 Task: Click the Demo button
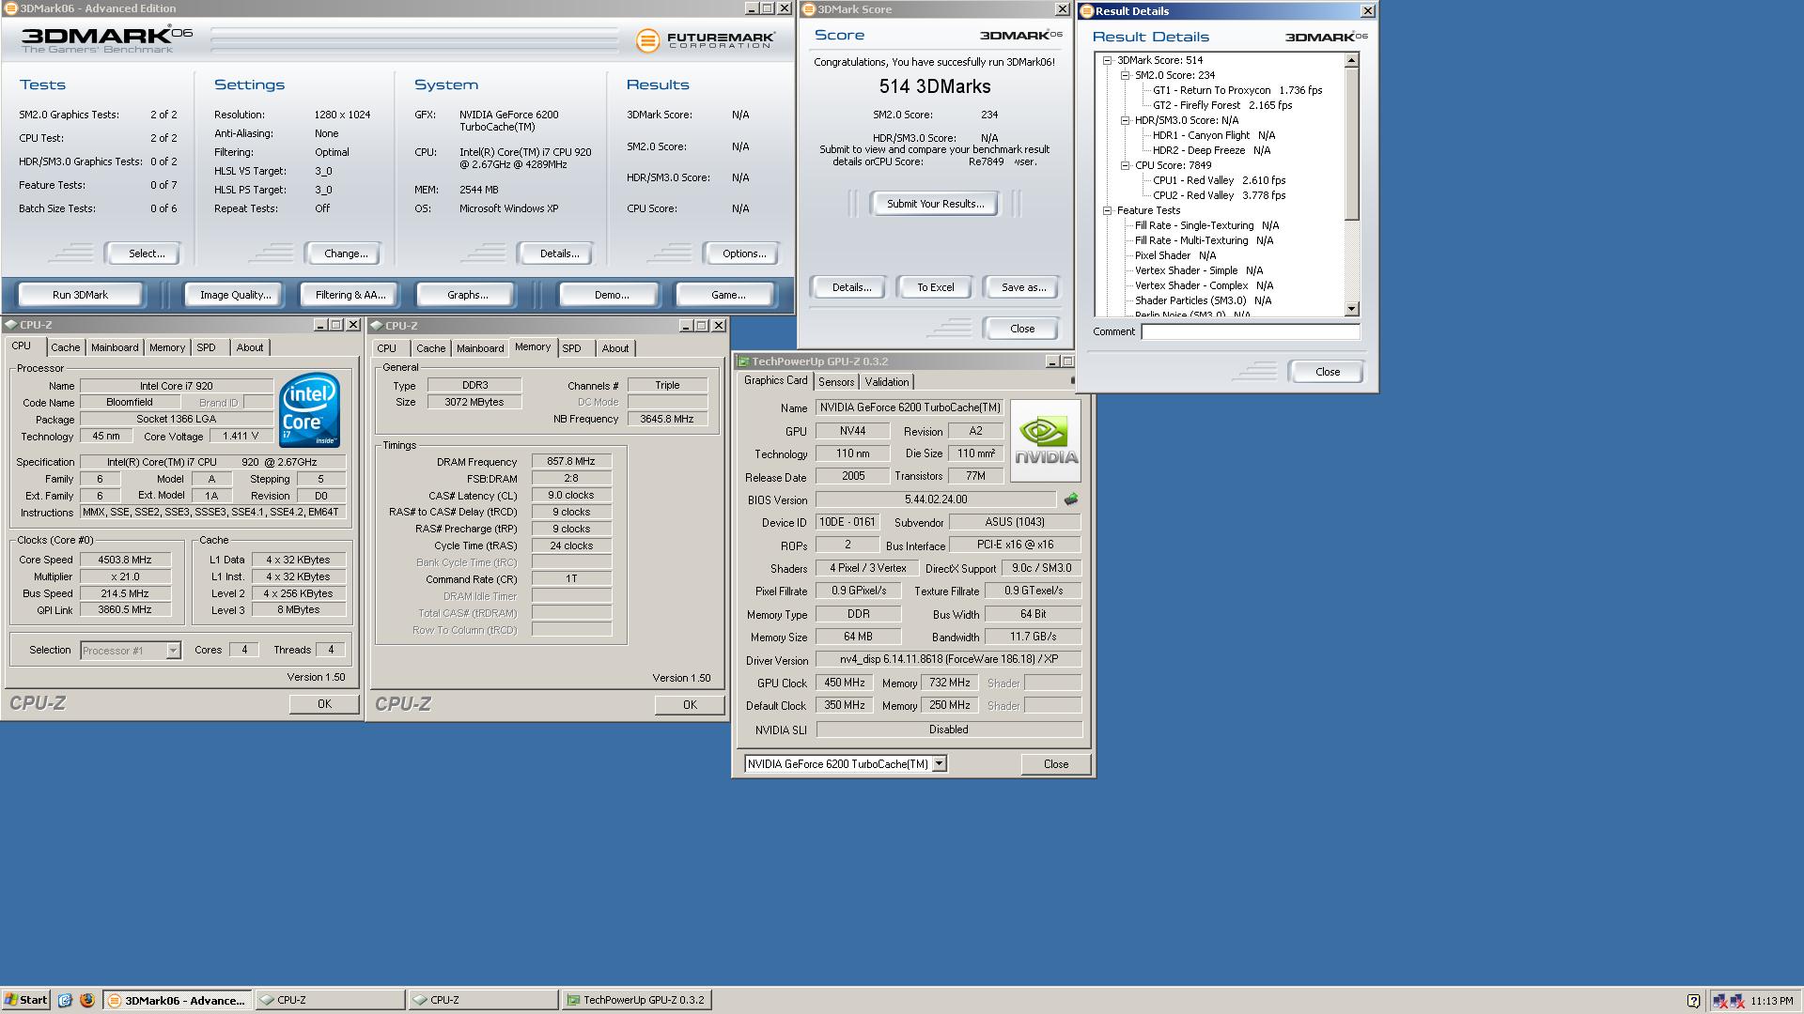coord(612,295)
